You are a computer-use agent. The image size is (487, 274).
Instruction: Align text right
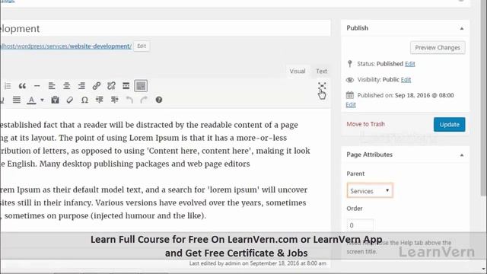click(81, 86)
